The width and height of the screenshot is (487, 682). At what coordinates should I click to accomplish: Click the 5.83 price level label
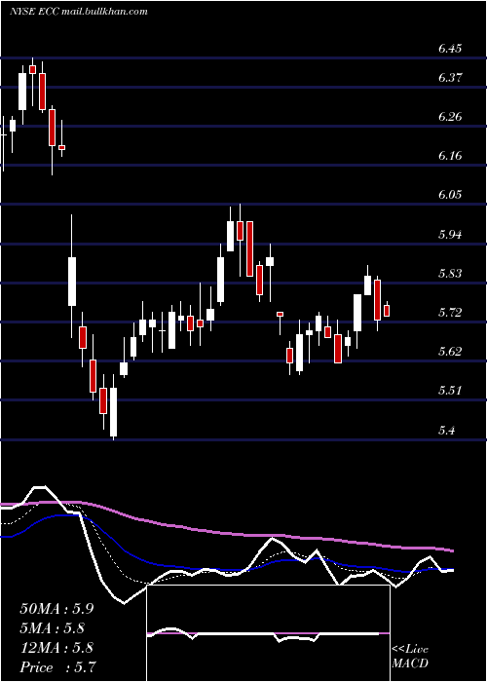tap(450, 274)
